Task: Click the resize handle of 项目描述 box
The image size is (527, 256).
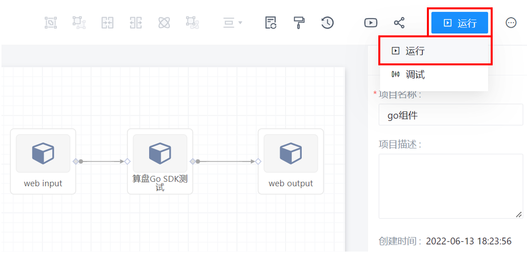Action: click(519, 214)
